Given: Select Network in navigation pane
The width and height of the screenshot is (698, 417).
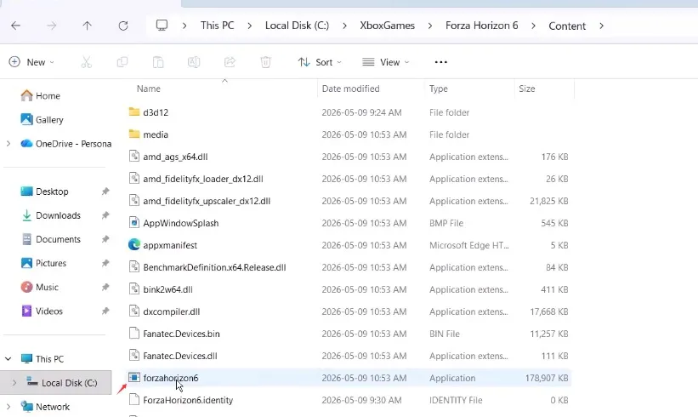Looking at the screenshot, I should [45, 407].
